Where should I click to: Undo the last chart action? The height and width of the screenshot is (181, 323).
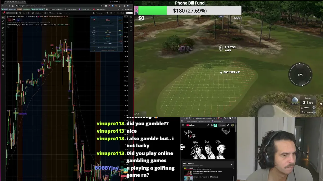click(x=66, y=13)
